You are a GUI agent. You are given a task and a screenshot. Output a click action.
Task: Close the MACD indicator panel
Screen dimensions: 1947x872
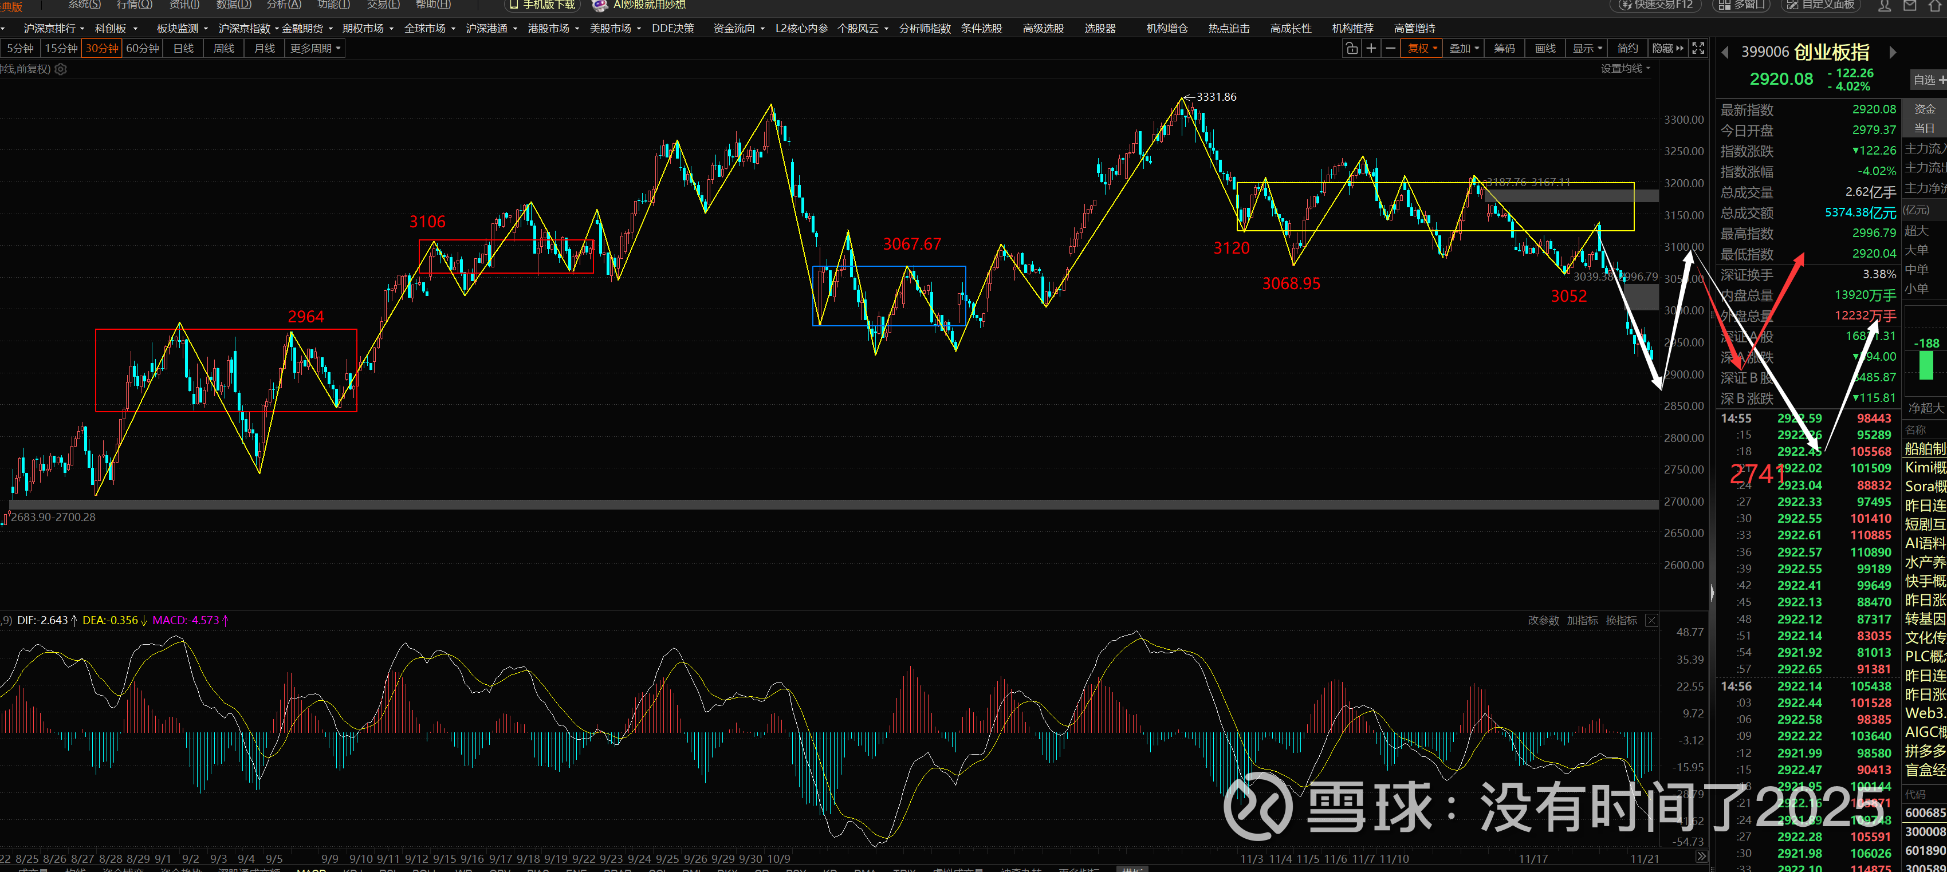(1651, 621)
